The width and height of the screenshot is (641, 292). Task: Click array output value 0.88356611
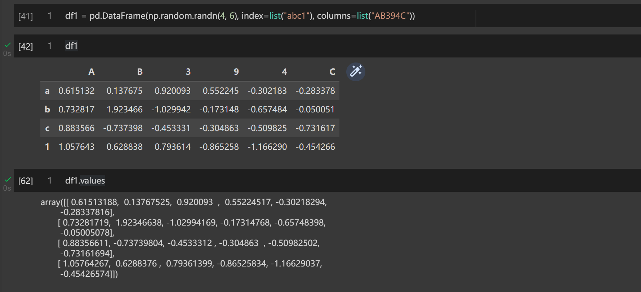tap(86, 243)
